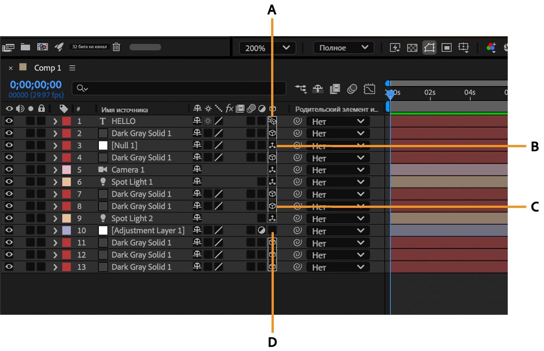Viewport: 544px width, 351px height.
Task: Toggle shy layers hide icon in timeline
Action: [x=318, y=89]
